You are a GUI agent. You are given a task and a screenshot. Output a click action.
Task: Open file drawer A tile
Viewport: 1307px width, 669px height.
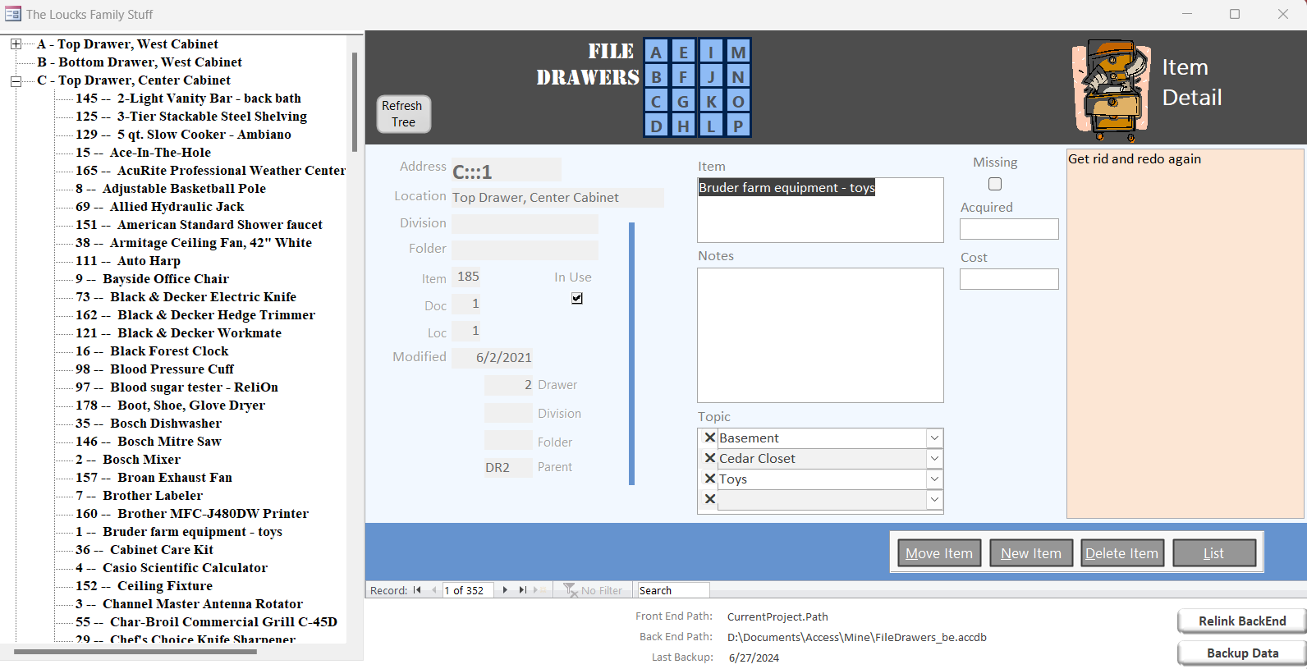pos(656,52)
